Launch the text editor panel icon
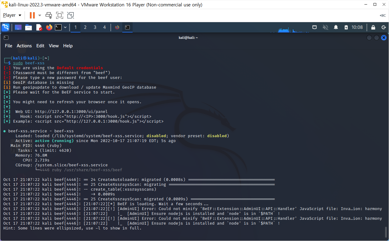Viewport: 389px width, 241px height. pyautogui.click(x=39, y=27)
